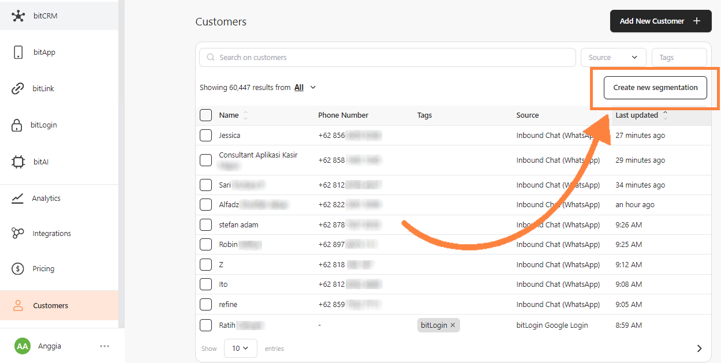
Task: Click Create new segmentation button
Action: pyautogui.click(x=655, y=88)
